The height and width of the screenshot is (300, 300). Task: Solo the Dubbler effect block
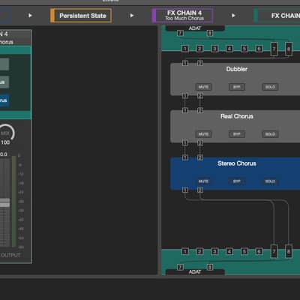pos(270,87)
